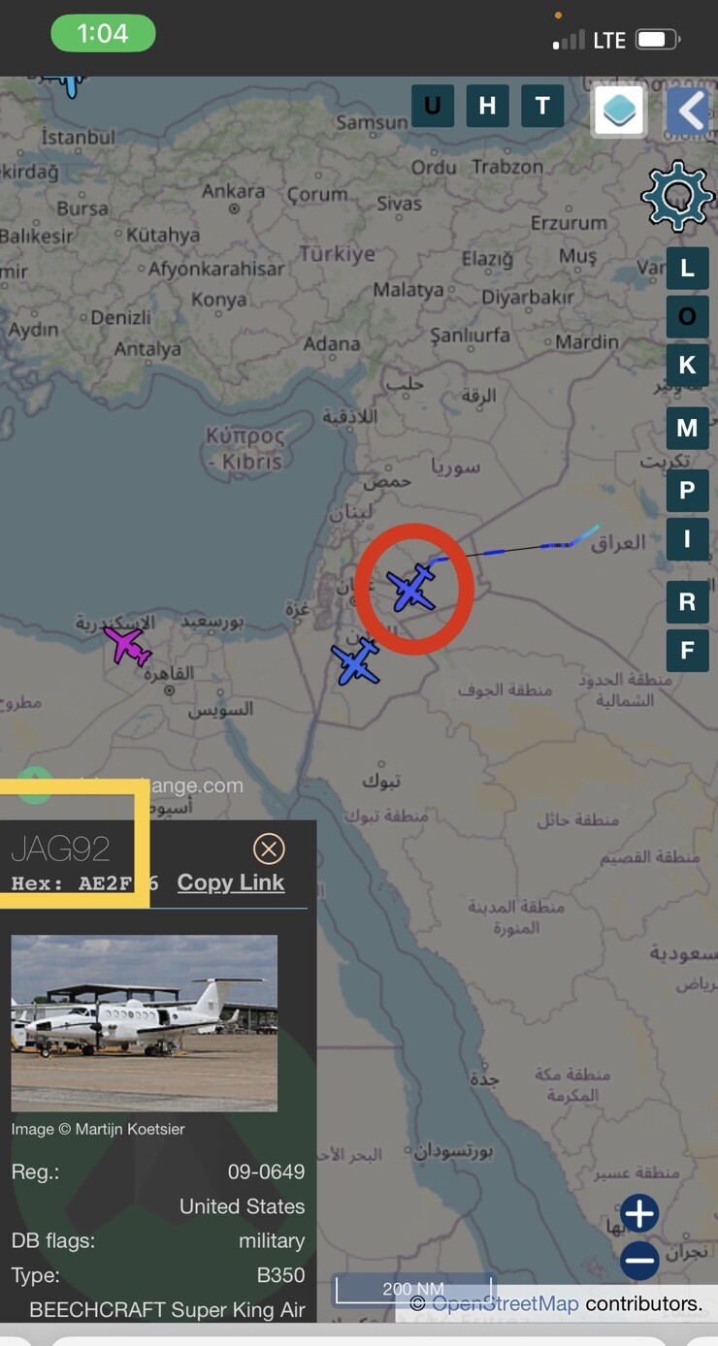Viewport: 718px width, 1346px height.
Task: Select the circled blue aircraft
Action: pyautogui.click(x=412, y=587)
